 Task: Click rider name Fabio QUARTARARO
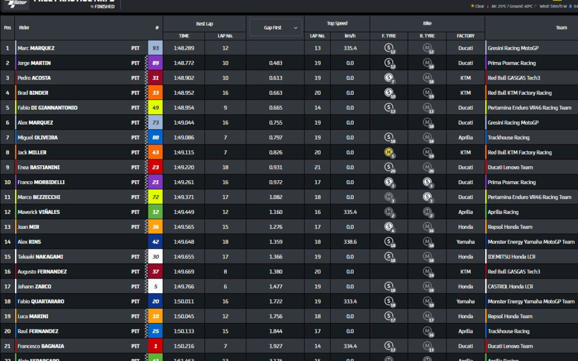(41, 302)
